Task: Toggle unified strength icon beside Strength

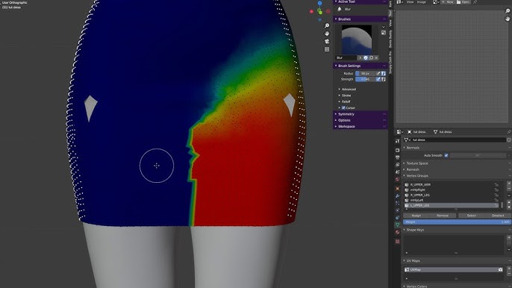Action: pos(384,79)
